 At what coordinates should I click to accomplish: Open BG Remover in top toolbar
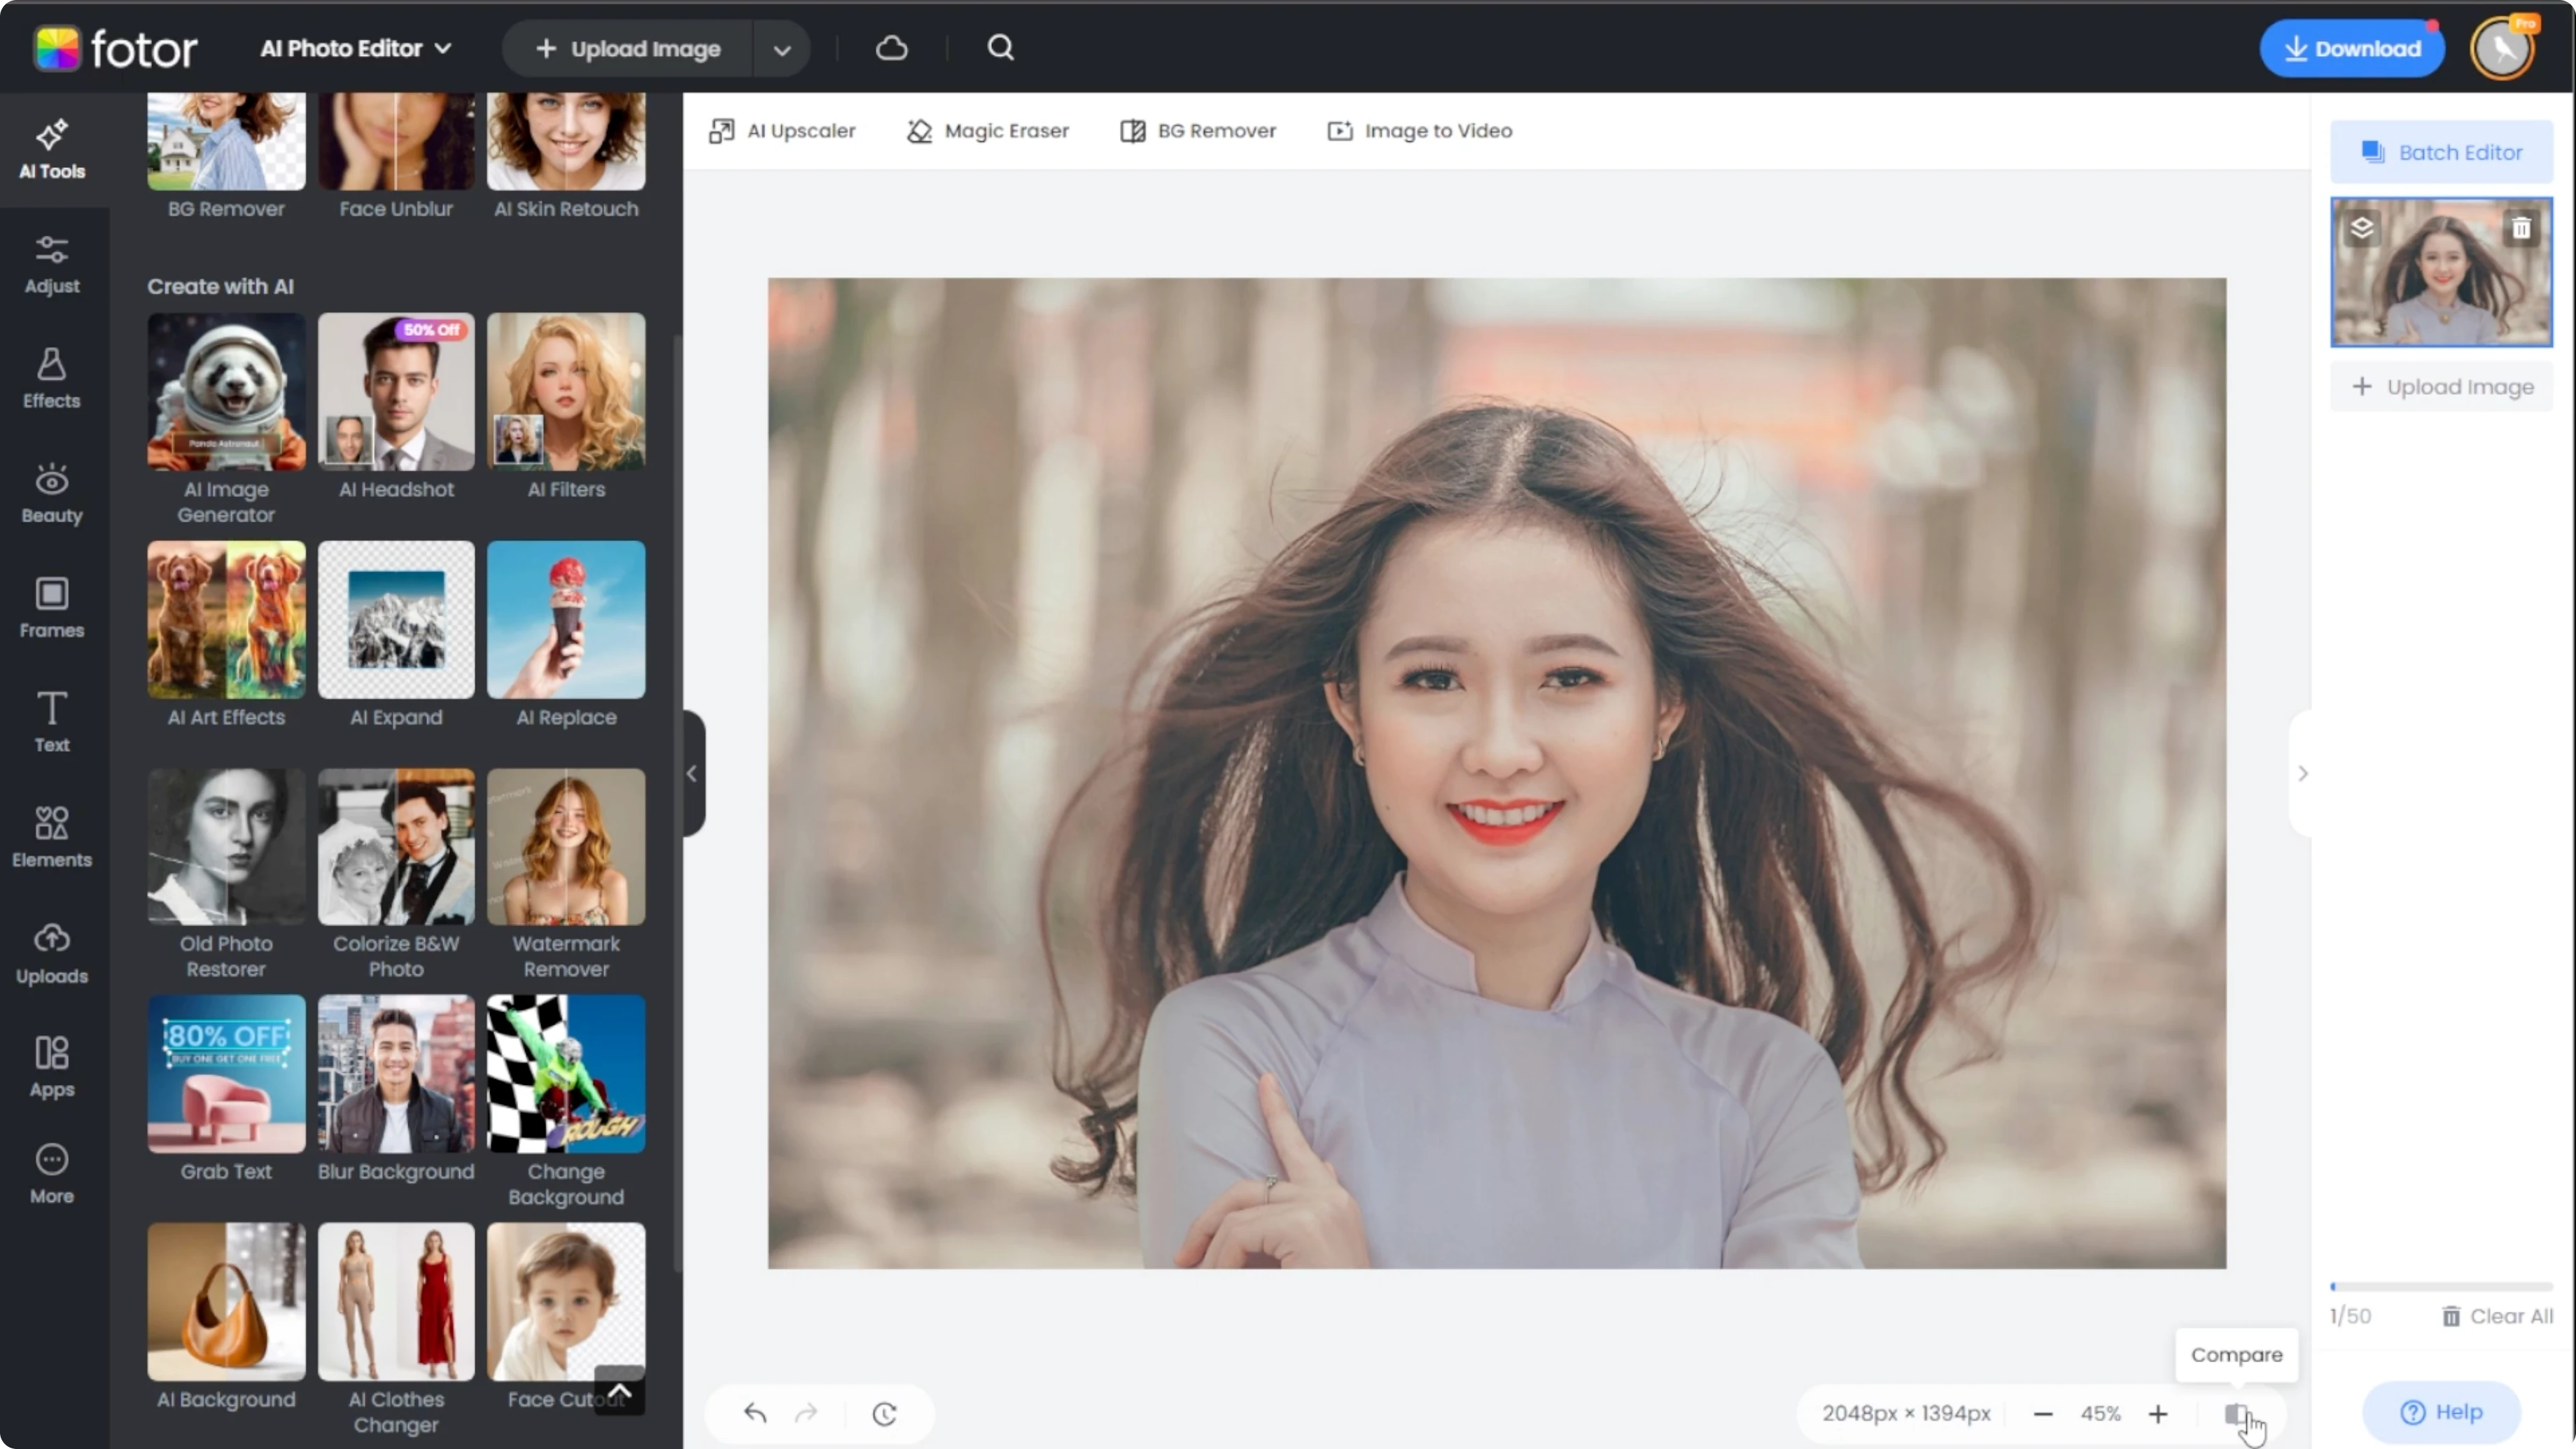click(x=1198, y=131)
